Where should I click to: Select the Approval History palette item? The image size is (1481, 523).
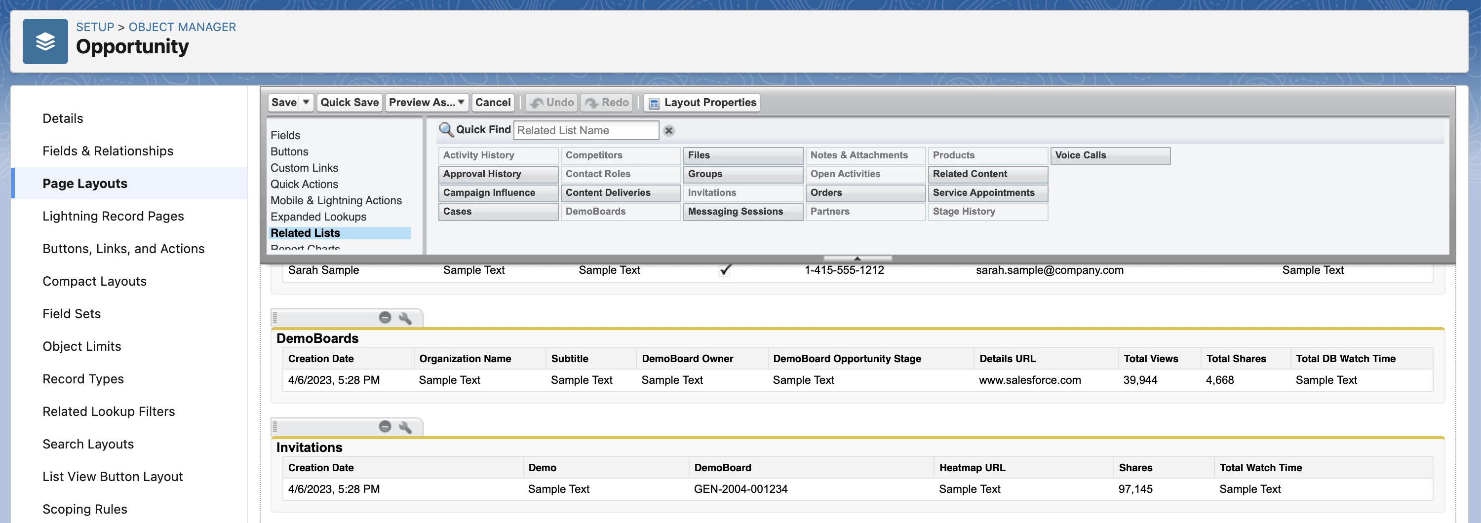[x=498, y=174]
